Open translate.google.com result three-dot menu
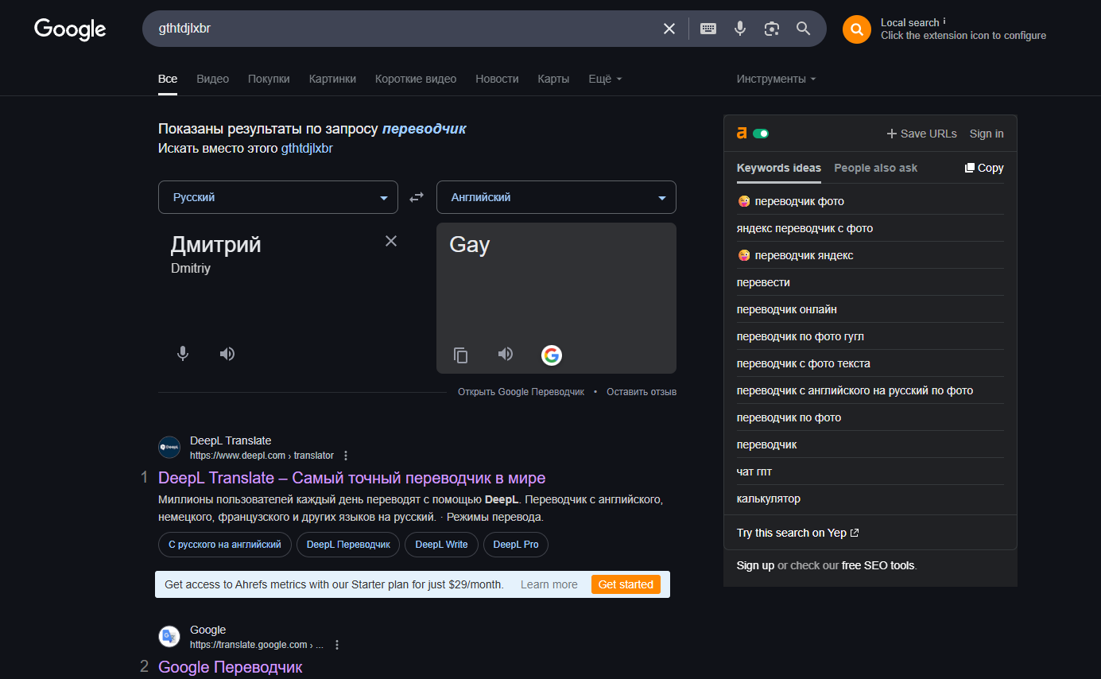This screenshot has width=1101, height=679. pos(337,645)
